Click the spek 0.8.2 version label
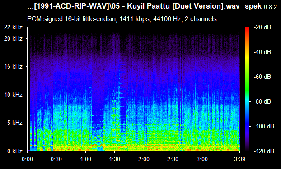 tap(261, 7)
